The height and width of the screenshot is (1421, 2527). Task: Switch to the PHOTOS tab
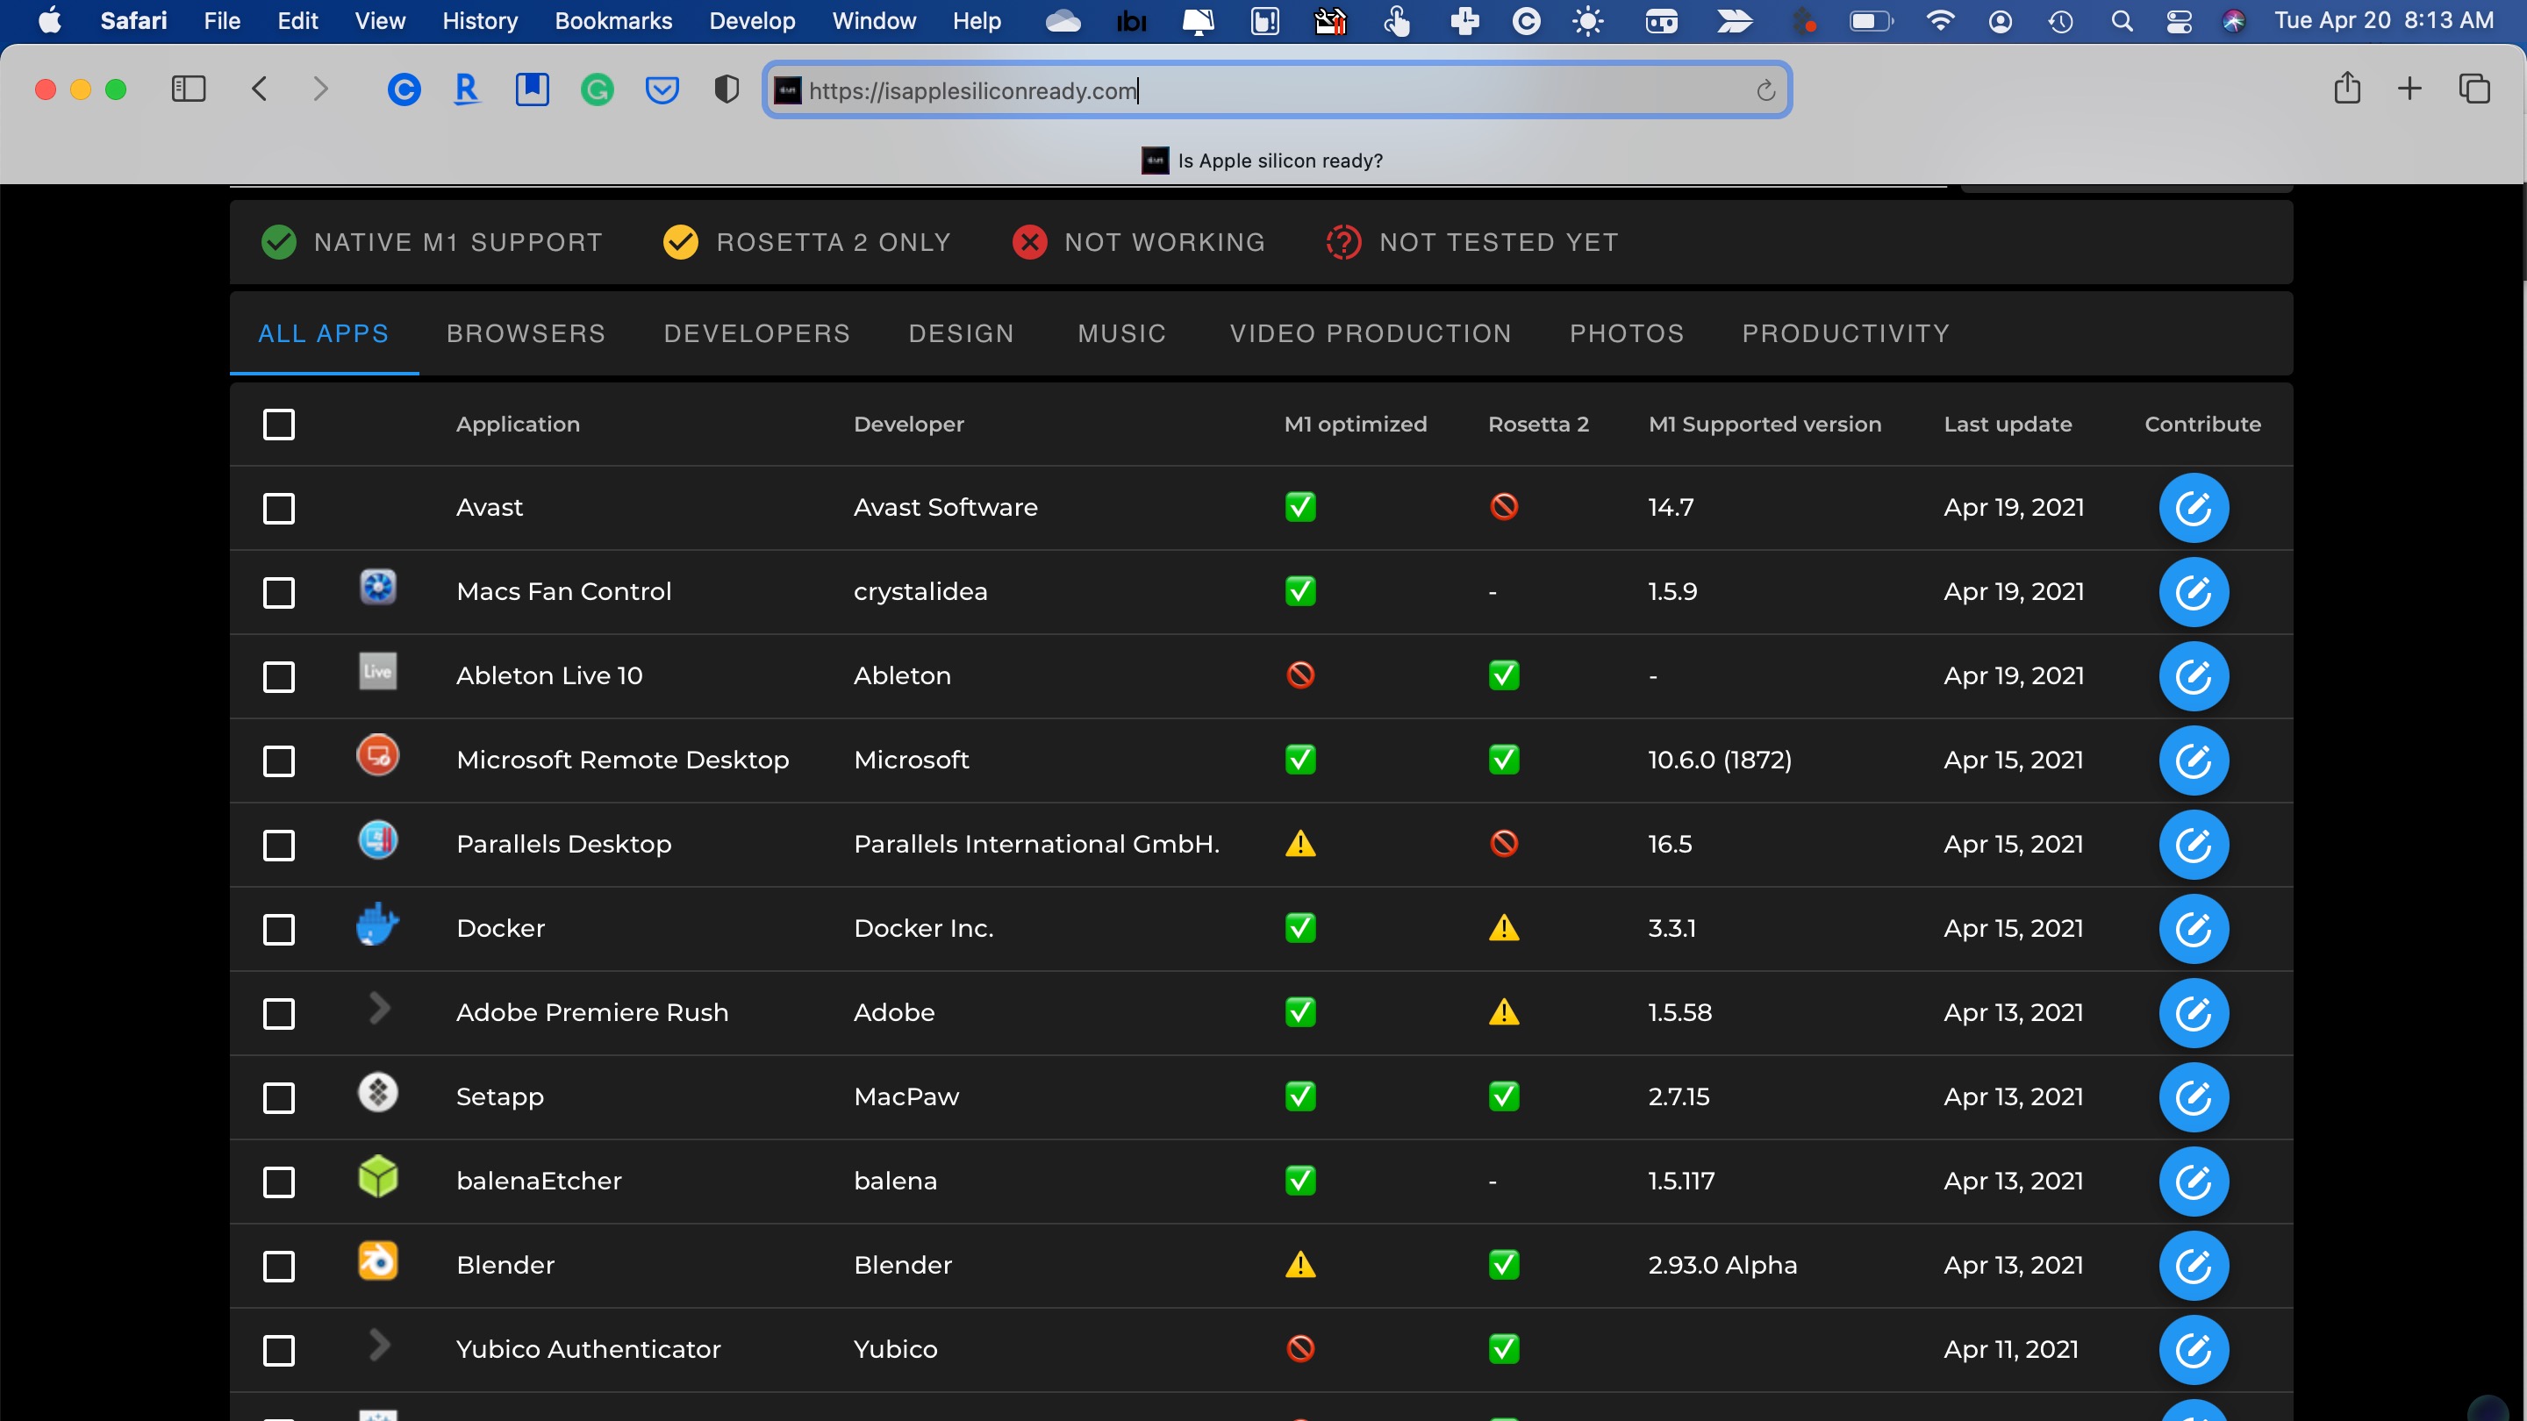point(1627,333)
